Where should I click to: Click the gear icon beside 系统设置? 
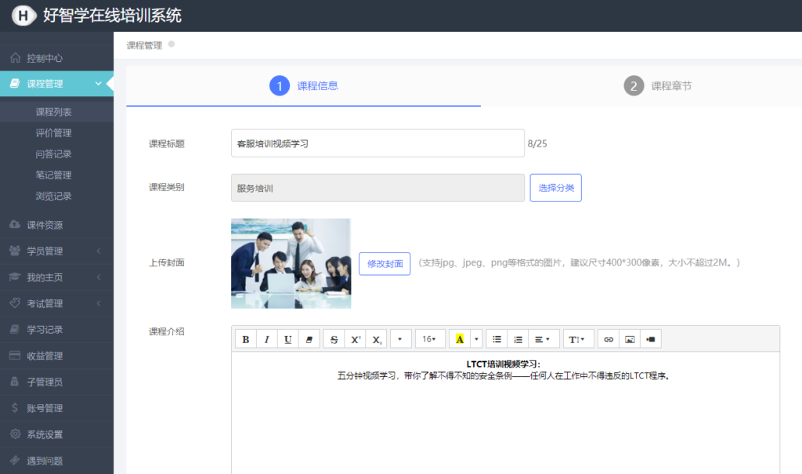pos(16,433)
